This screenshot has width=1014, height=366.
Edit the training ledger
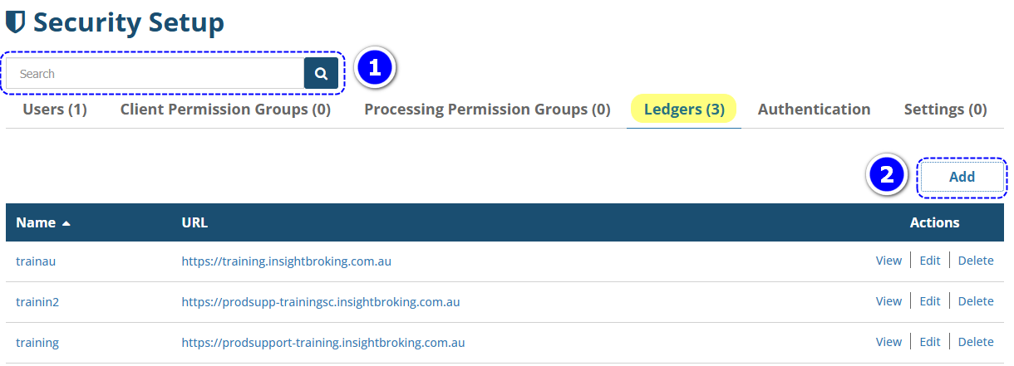click(x=929, y=342)
